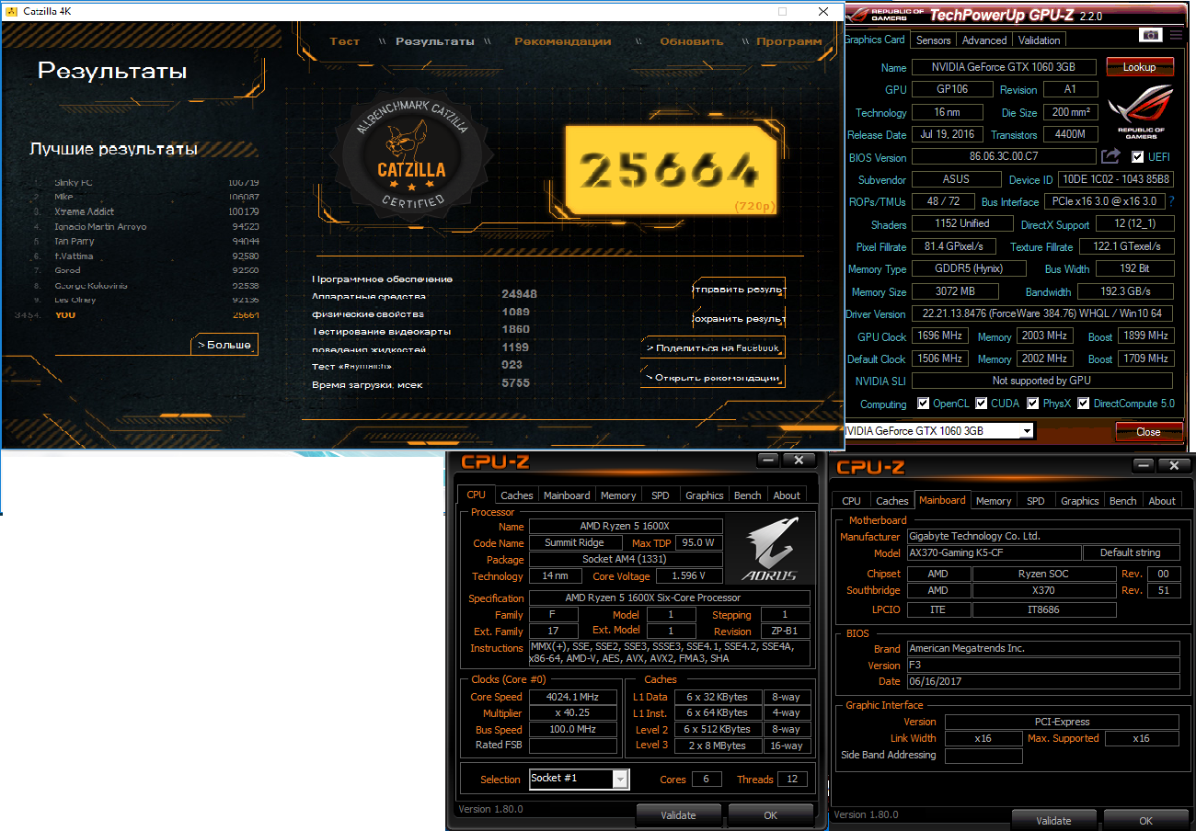Click the Core Speed value 4024.1 MHz
The height and width of the screenshot is (831, 1196).
573,697
